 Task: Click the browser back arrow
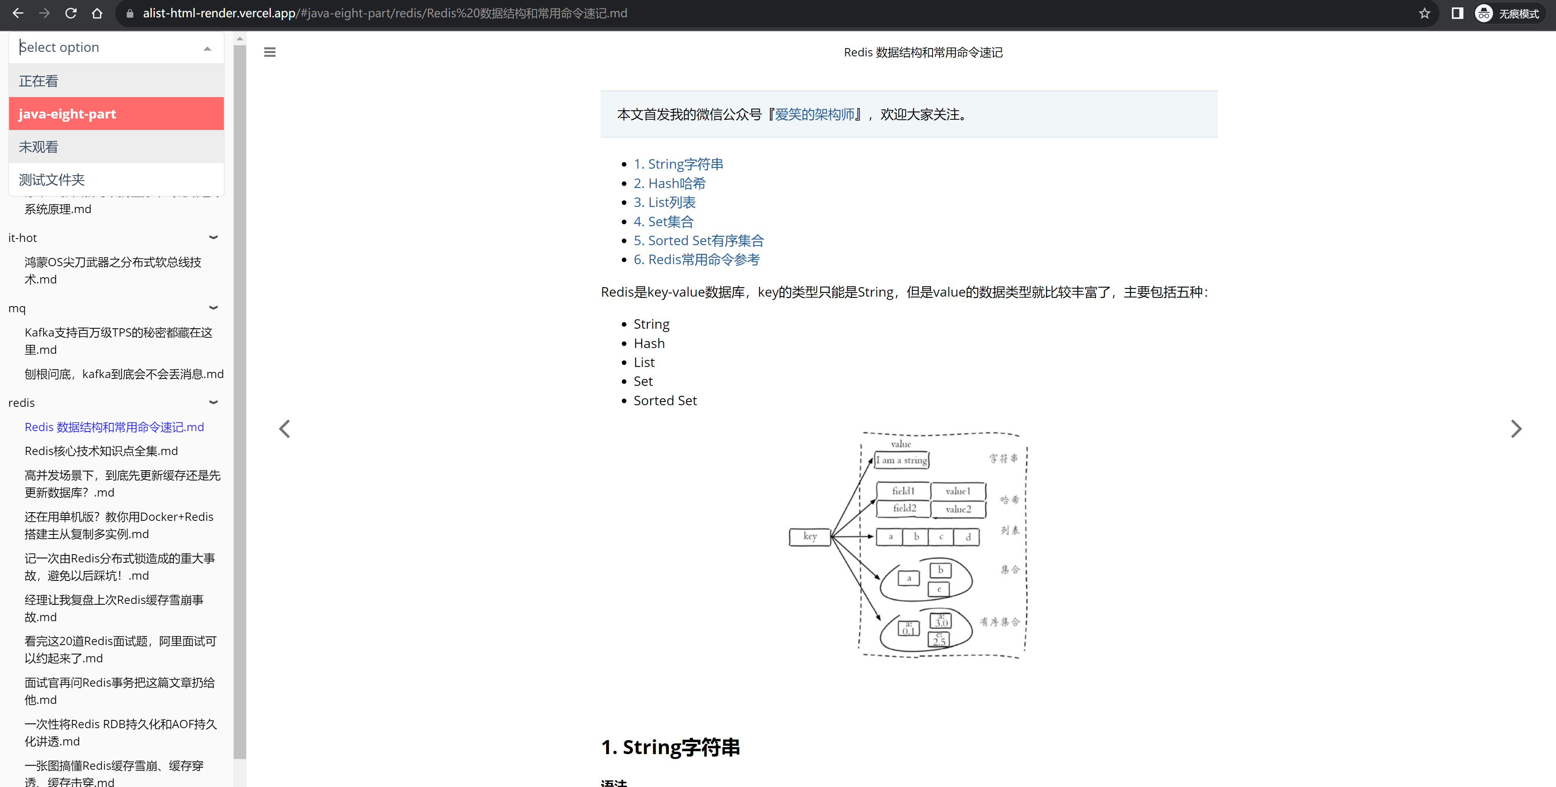[x=18, y=13]
